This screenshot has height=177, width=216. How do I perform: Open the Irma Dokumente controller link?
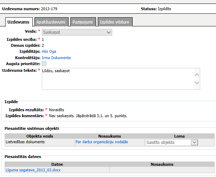point(56,58)
